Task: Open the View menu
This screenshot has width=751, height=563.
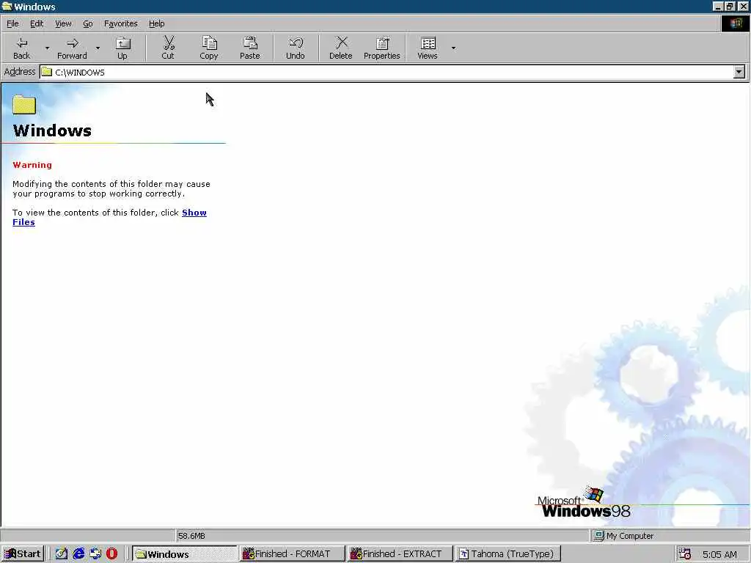Action: point(63,23)
